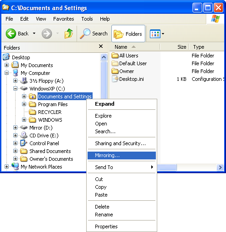
Task: Click the WINDOWS folder icon
Action: (x=33, y=120)
